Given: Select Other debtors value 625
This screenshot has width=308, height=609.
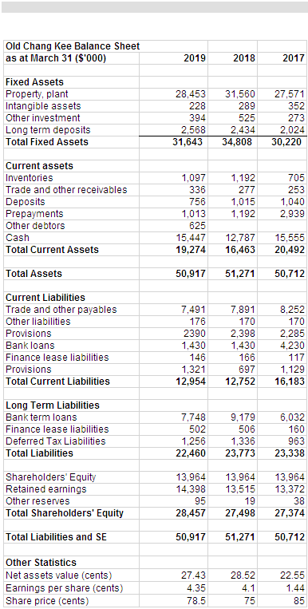Looking at the screenshot, I should [x=197, y=226].
